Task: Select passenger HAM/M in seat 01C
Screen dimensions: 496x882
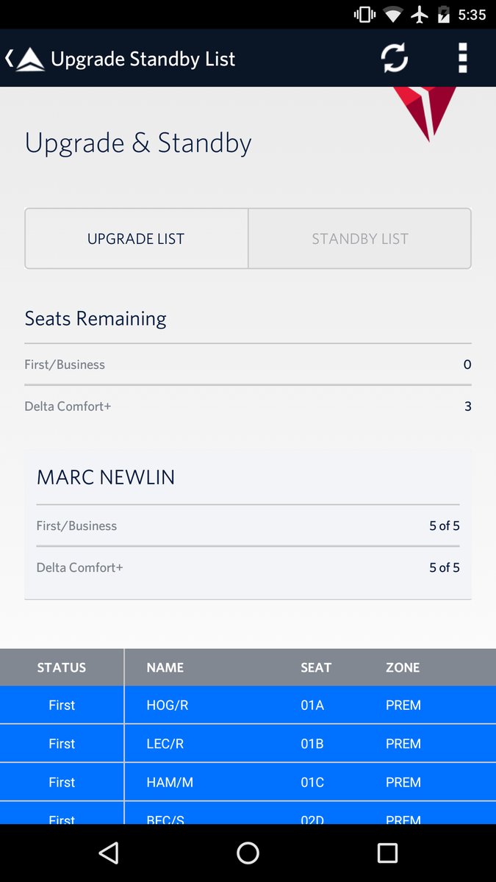Action: [x=248, y=782]
